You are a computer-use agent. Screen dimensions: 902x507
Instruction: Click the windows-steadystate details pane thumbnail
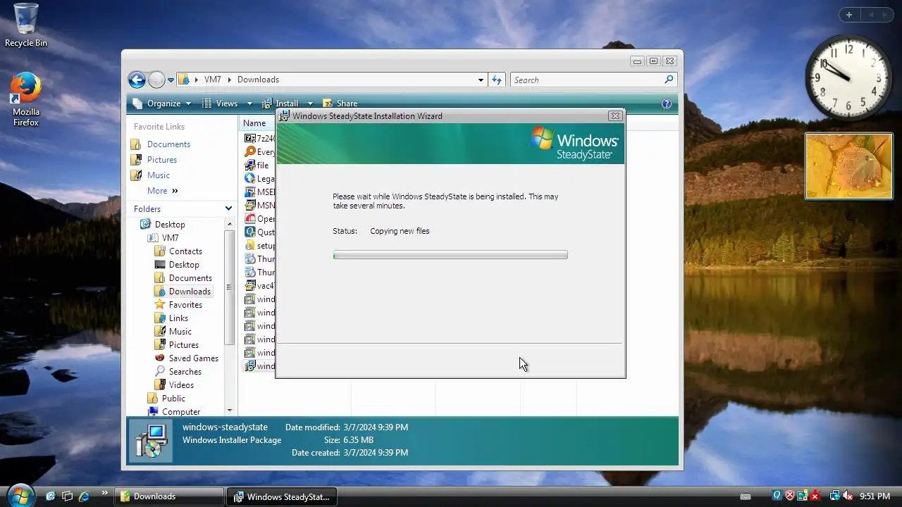152,441
